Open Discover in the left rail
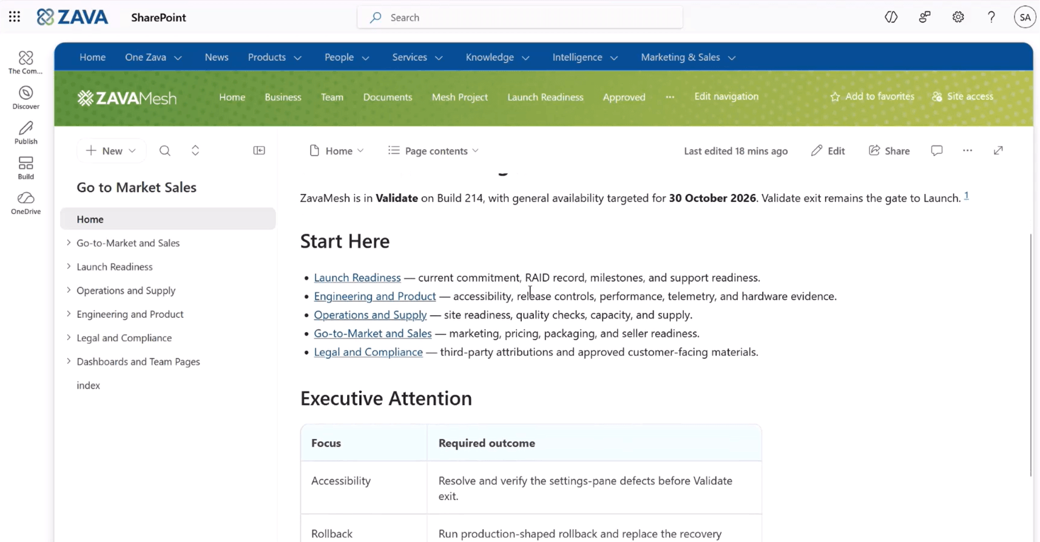The image size is (1040, 542). (x=25, y=98)
